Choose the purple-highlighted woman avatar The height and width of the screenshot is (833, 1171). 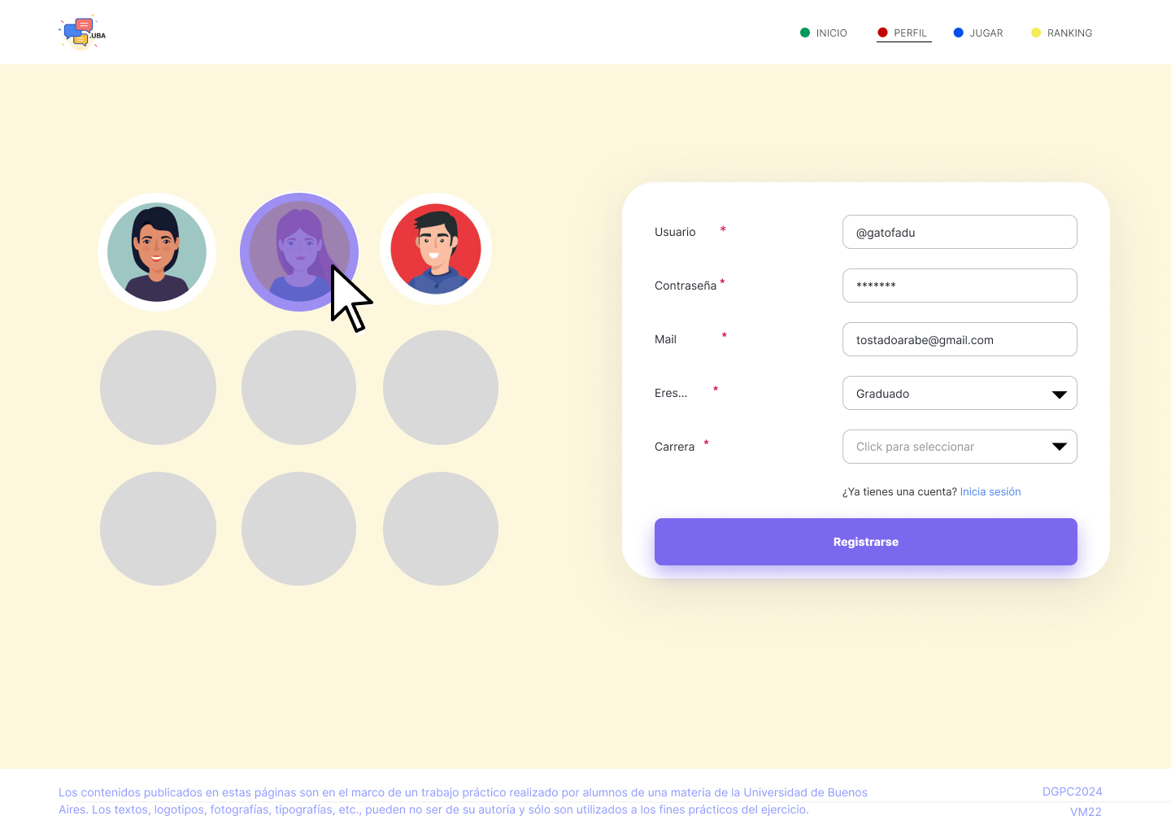click(298, 251)
